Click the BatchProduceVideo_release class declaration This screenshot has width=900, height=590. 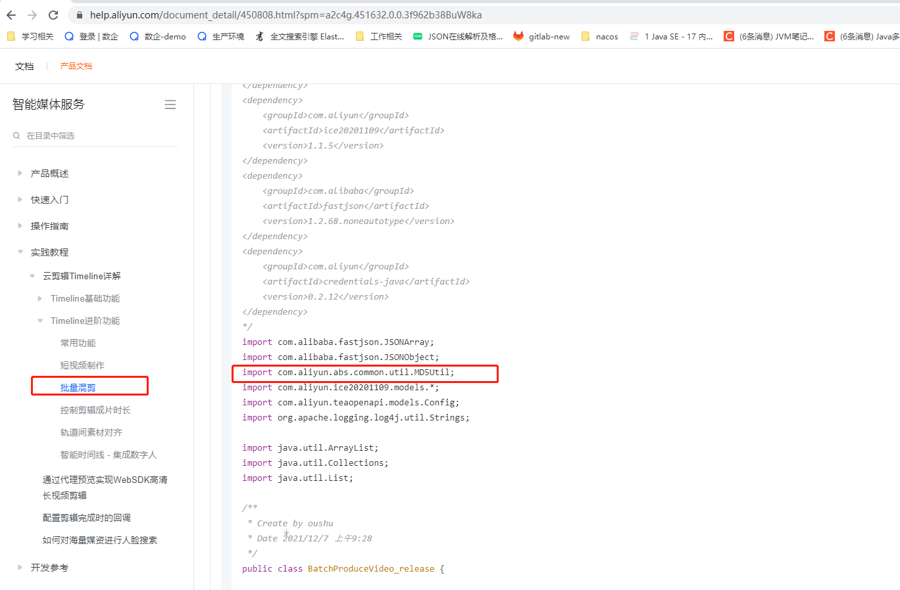(x=343, y=569)
